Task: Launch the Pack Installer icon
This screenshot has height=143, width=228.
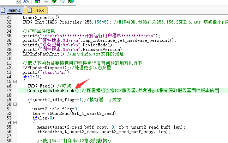Action: coord(71,1)
